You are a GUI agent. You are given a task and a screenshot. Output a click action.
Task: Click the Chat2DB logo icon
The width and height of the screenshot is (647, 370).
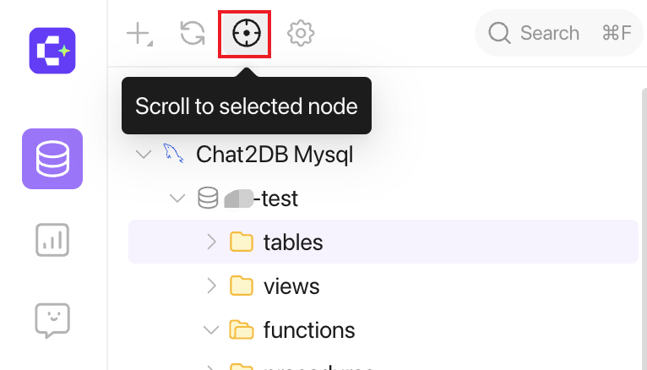click(x=52, y=51)
